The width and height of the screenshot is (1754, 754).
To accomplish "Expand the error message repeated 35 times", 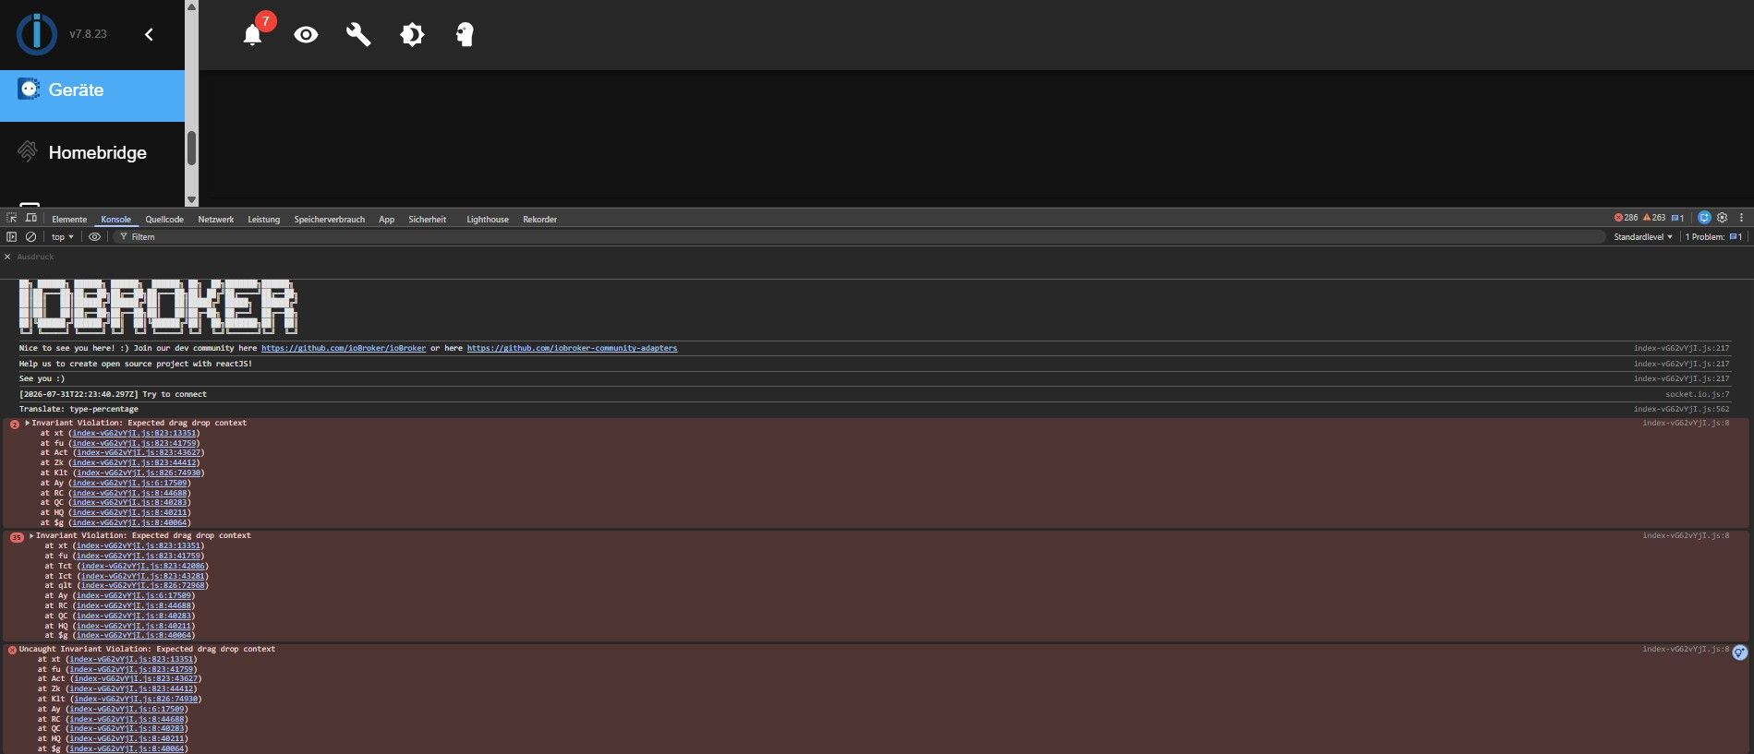I will [31, 535].
